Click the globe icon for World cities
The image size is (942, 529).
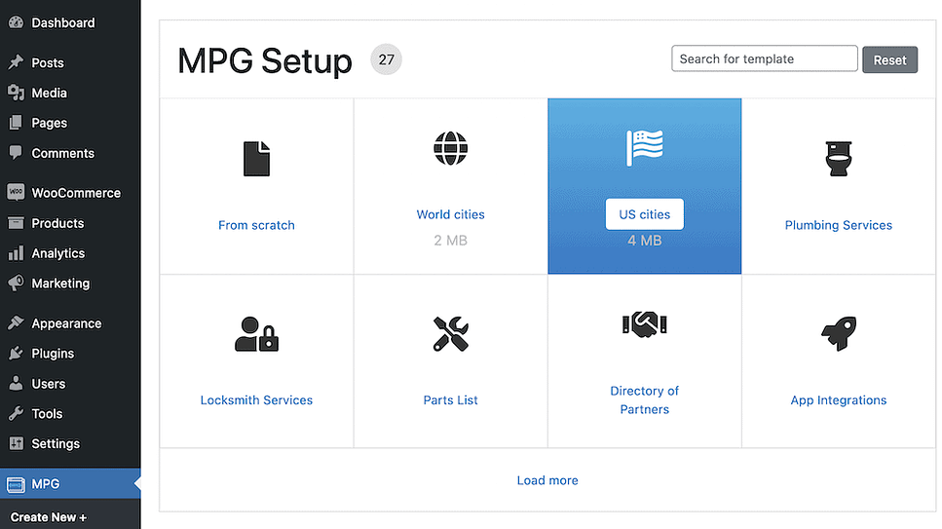451,148
